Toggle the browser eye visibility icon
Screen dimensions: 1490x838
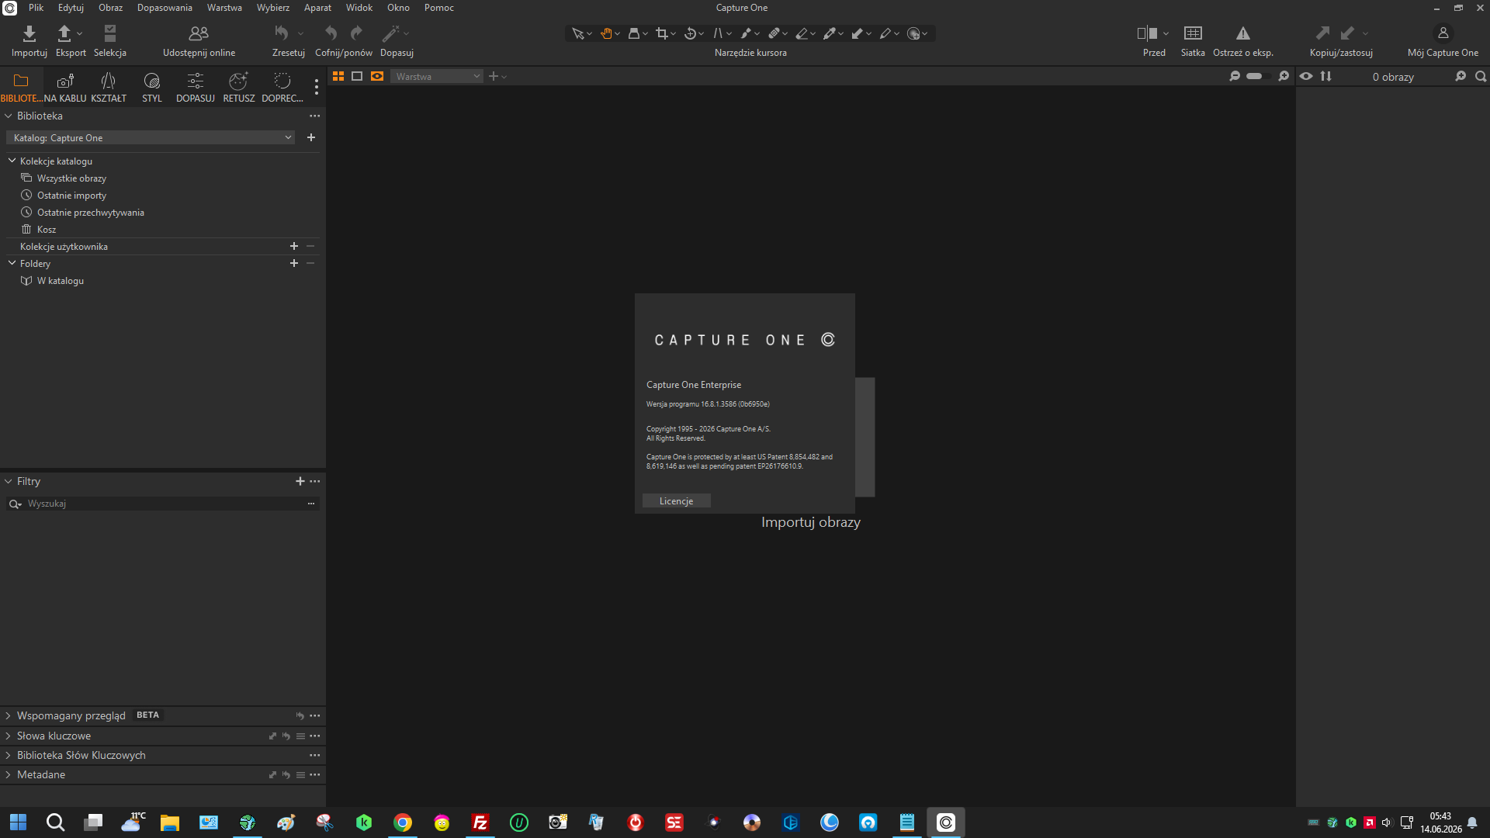click(x=1306, y=77)
